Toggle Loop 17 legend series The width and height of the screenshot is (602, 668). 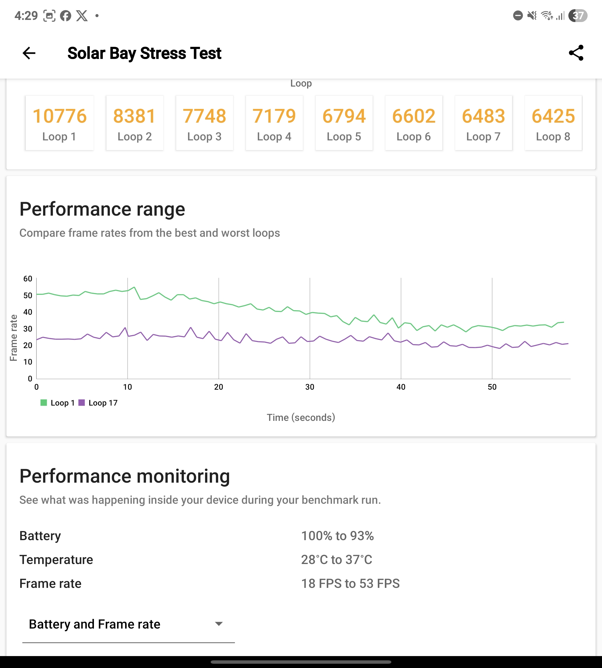(103, 403)
